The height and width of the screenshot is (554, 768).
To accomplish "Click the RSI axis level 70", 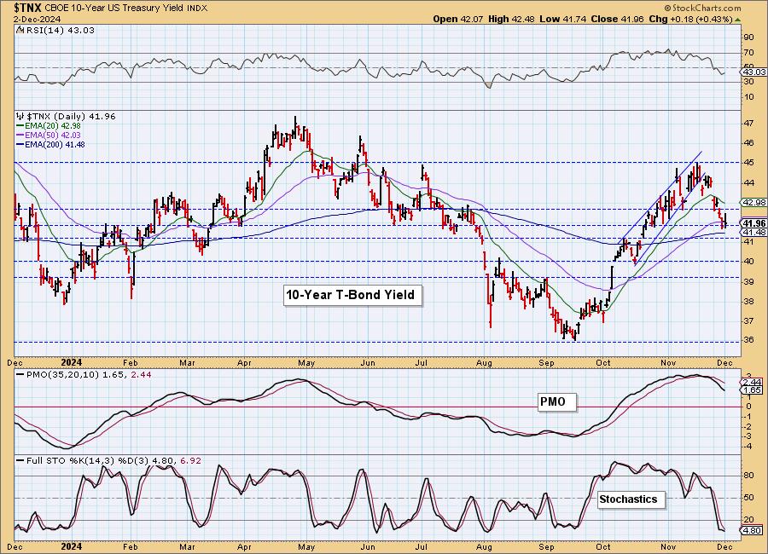I will 749,53.
